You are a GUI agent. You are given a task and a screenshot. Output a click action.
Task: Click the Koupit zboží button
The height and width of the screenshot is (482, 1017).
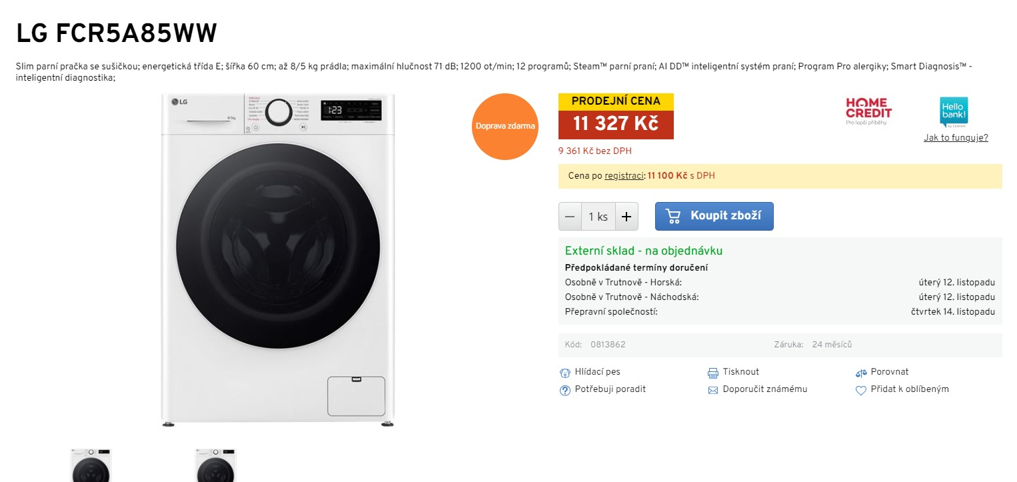point(714,216)
